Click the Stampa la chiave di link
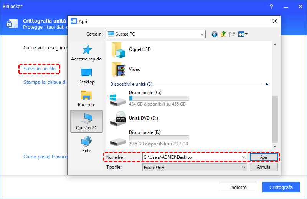The width and height of the screenshot is (307, 199). 45,82
